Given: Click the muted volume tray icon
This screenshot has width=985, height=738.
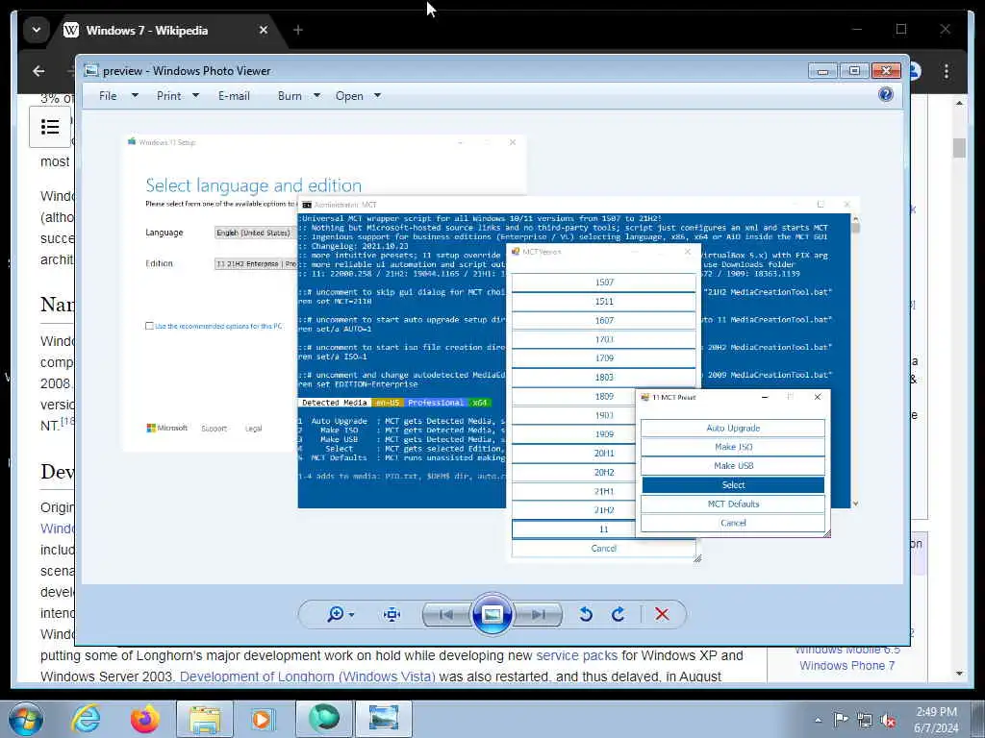Looking at the screenshot, I should pos(888,720).
